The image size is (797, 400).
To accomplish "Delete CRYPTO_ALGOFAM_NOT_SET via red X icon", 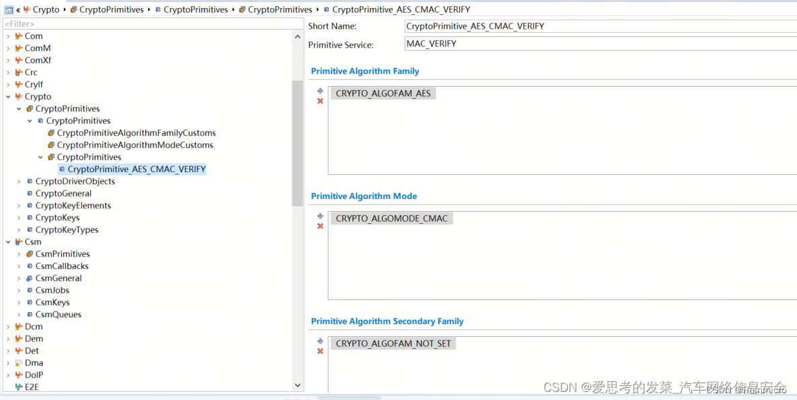I will coord(320,351).
